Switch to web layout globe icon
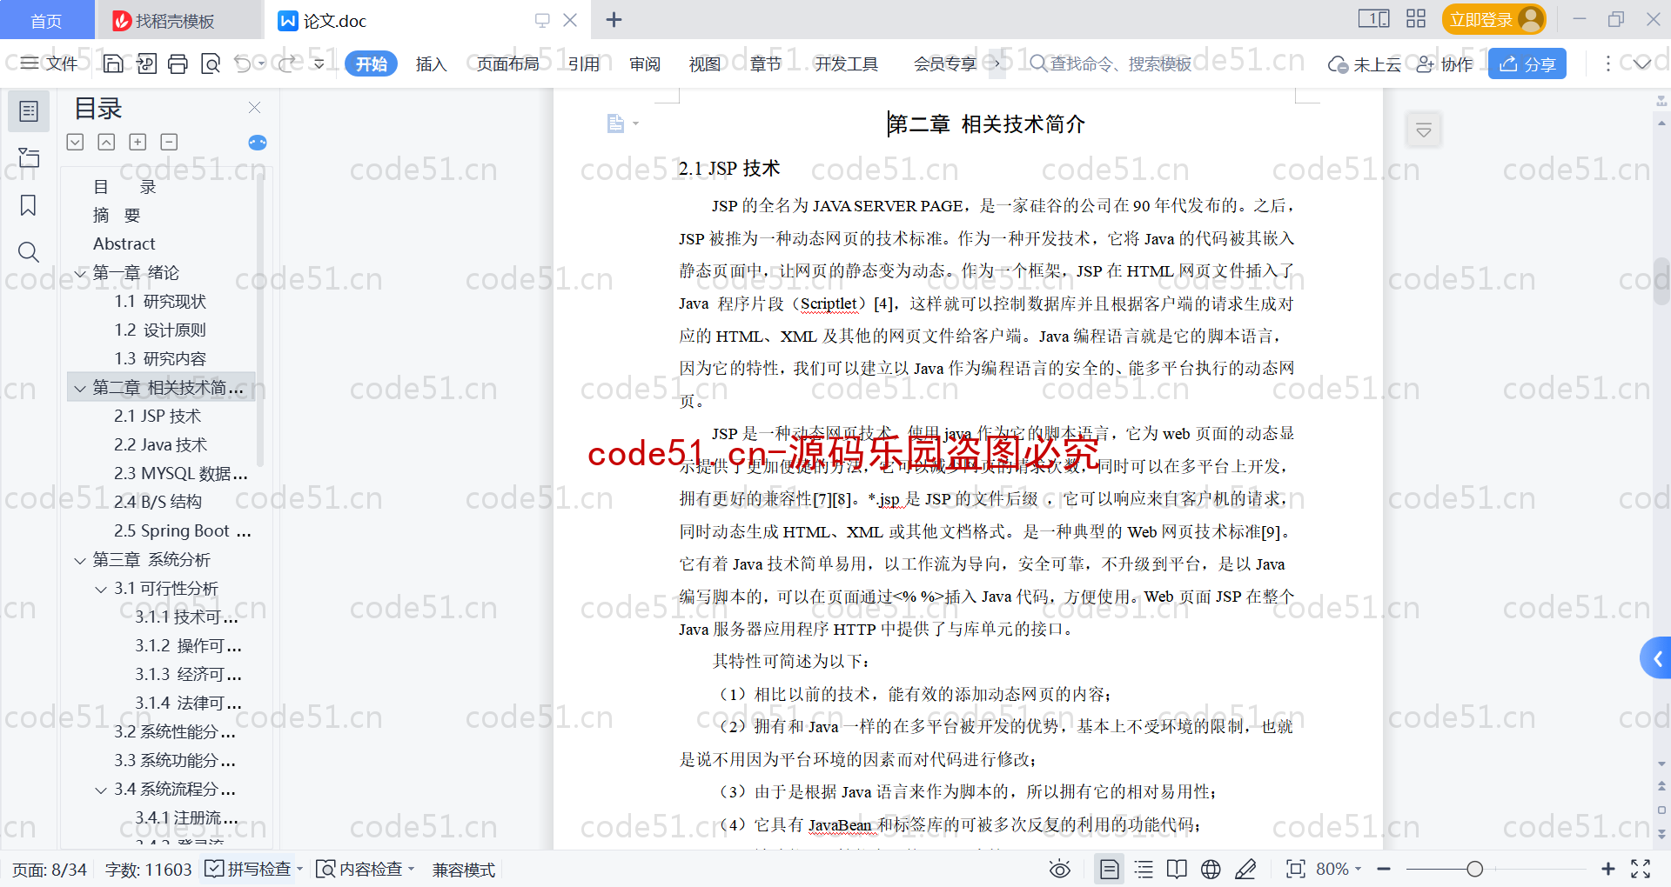The width and height of the screenshot is (1671, 887). click(1211, 869)
